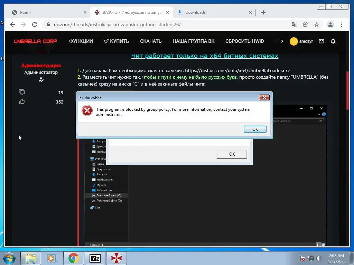Open the СКАЧАТЬ menu item
Viewport: 354px width, 265px height.
(151, 41)
